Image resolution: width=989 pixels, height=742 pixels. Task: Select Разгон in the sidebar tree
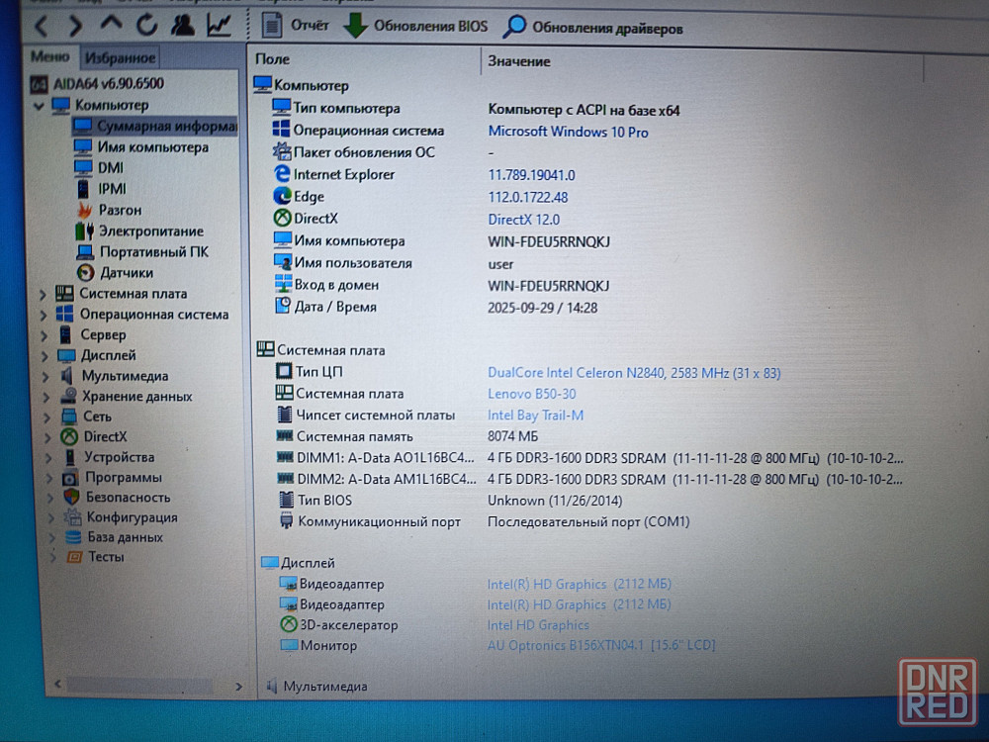click(120, 210)
